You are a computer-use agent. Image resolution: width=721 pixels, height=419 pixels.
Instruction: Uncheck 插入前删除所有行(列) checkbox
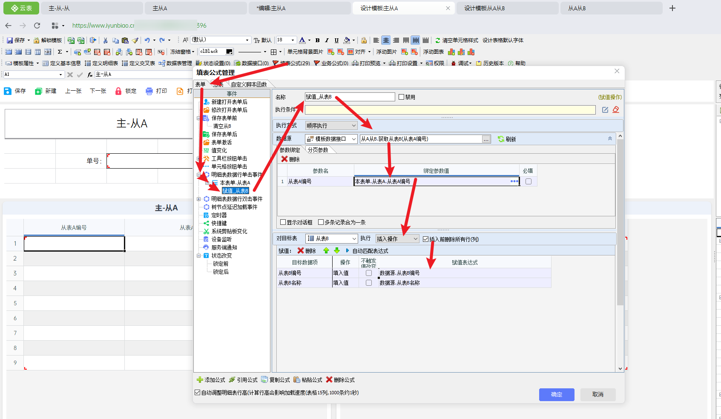pos(425,239)
